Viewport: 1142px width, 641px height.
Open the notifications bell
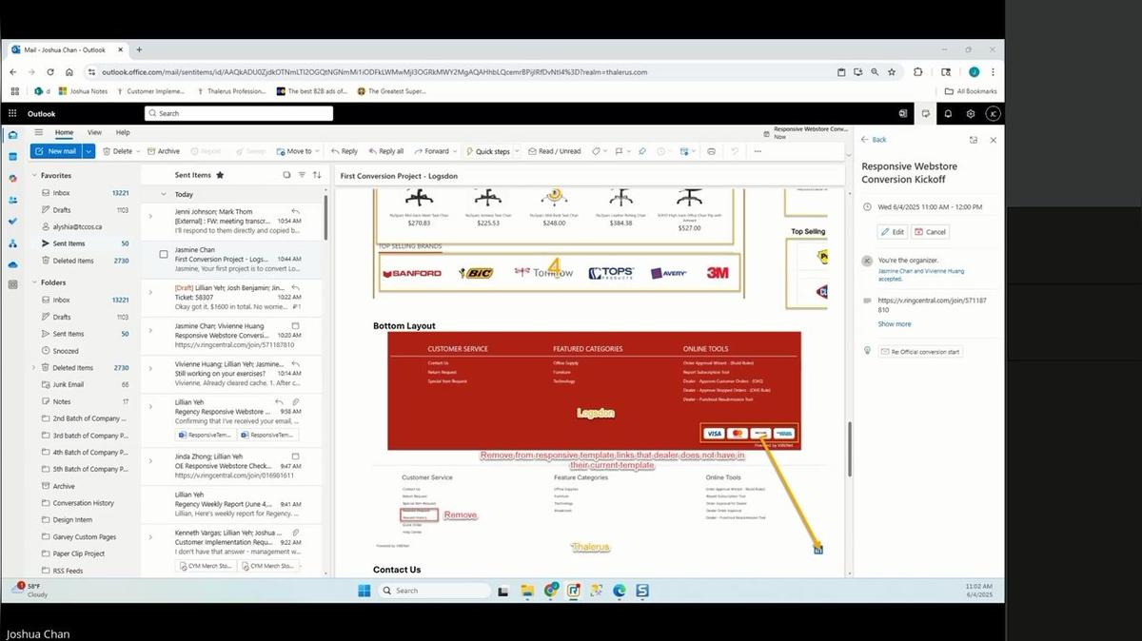pyautogui.click(x=948, y=113)
